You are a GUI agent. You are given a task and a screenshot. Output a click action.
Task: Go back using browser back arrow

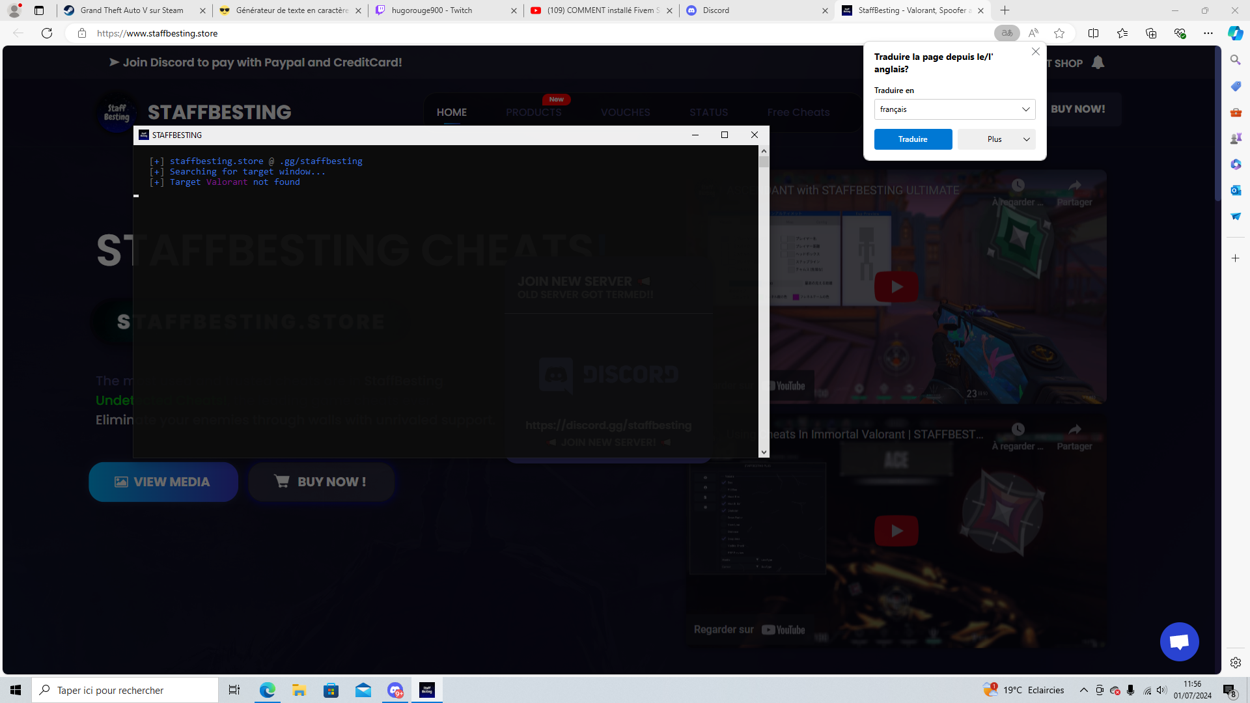pos(18,33)
